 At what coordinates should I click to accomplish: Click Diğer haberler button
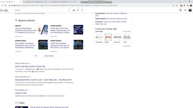(49, 56)
